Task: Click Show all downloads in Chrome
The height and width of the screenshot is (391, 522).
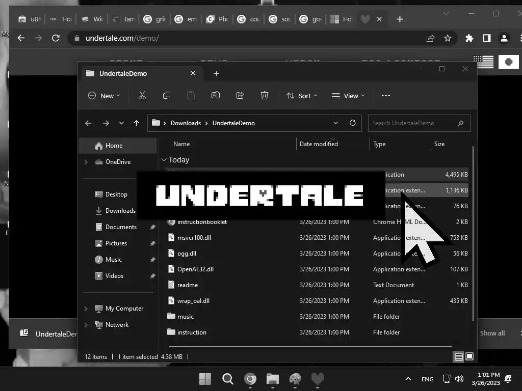Action: pyautogui.click(x=492, y=333)
